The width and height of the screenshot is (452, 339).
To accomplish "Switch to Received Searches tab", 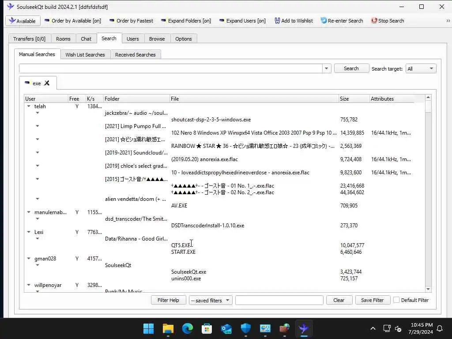I will (135, 54).
